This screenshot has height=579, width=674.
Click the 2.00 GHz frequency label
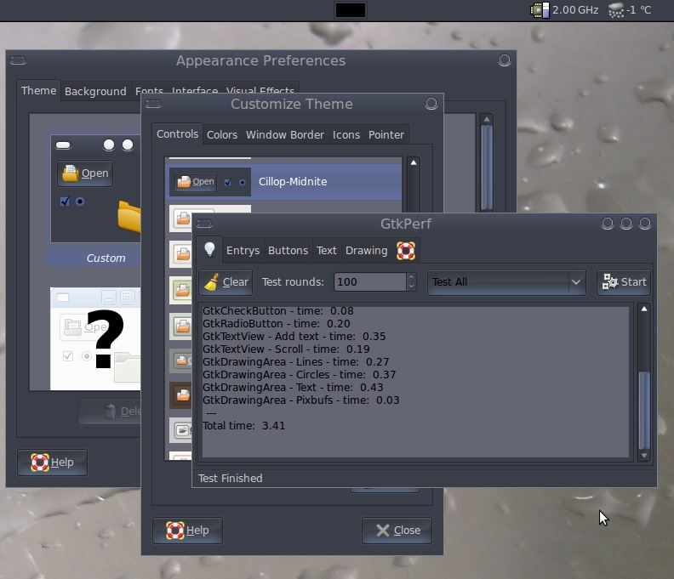pyautogui.click(x=575, y=10)
